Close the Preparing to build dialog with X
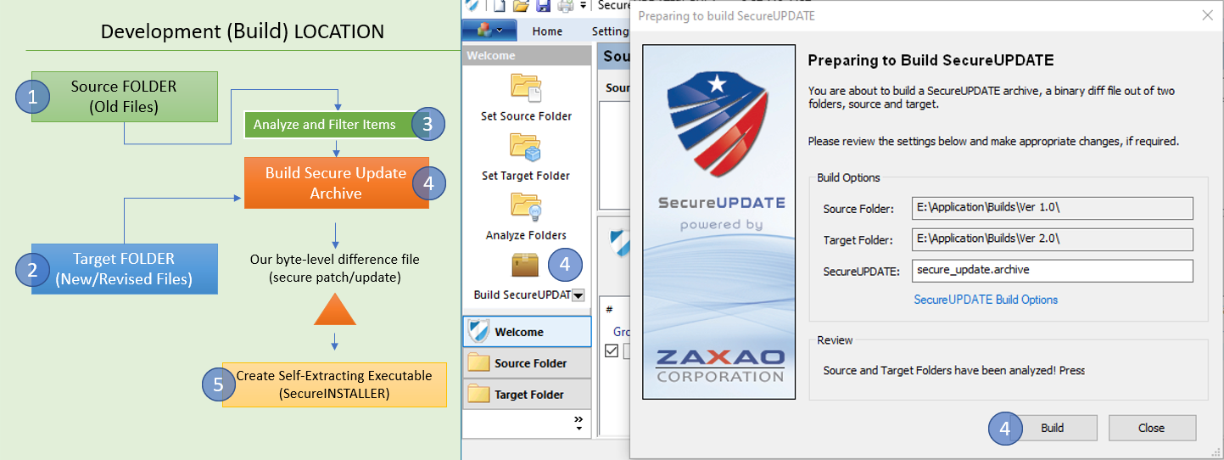Viewport: 1224px width, 460px height. [1207, 15]
